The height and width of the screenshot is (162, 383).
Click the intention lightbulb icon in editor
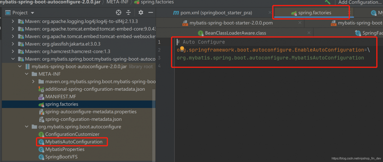pos(182,48)
